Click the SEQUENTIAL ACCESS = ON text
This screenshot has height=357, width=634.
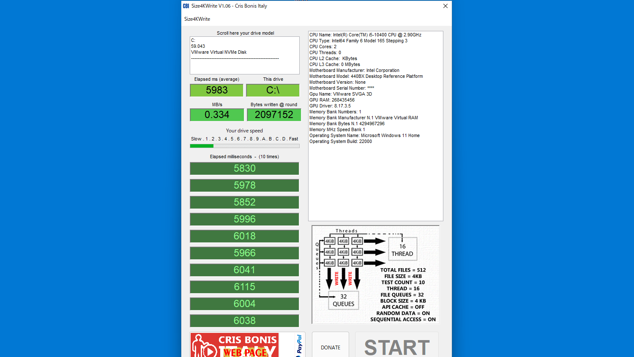403,319
